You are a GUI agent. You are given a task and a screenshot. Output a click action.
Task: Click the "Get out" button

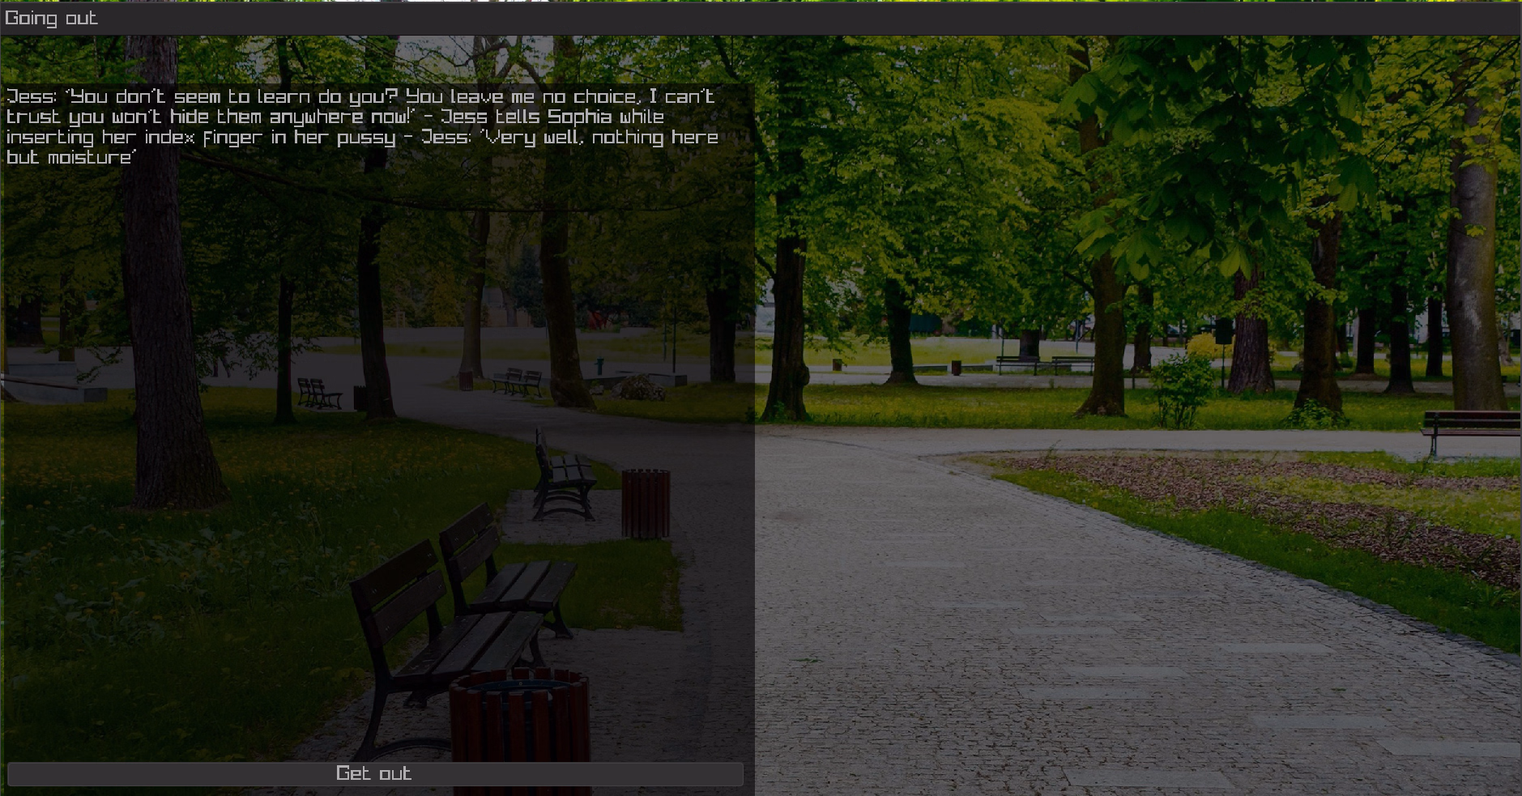click(375, 773)
